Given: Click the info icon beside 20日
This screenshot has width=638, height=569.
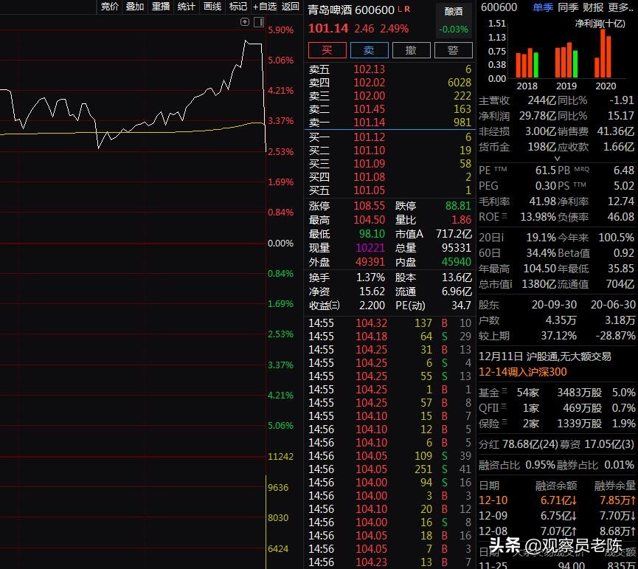Looking at the screenshot, I should 502,238.
